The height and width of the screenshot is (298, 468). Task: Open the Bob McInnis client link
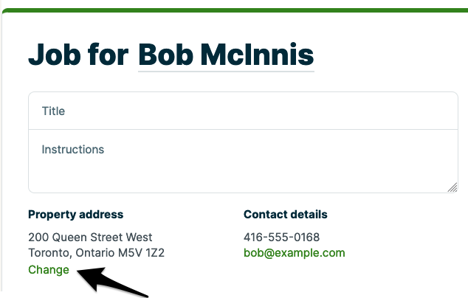click(x=226, y=54)
